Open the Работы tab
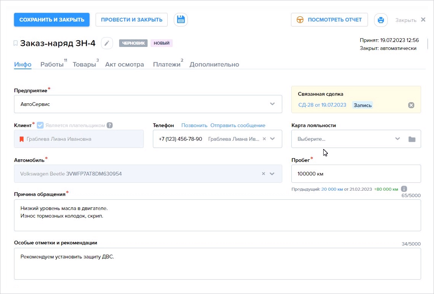The height and width of the screenshot is (294, 434). (x=52, y=64)
